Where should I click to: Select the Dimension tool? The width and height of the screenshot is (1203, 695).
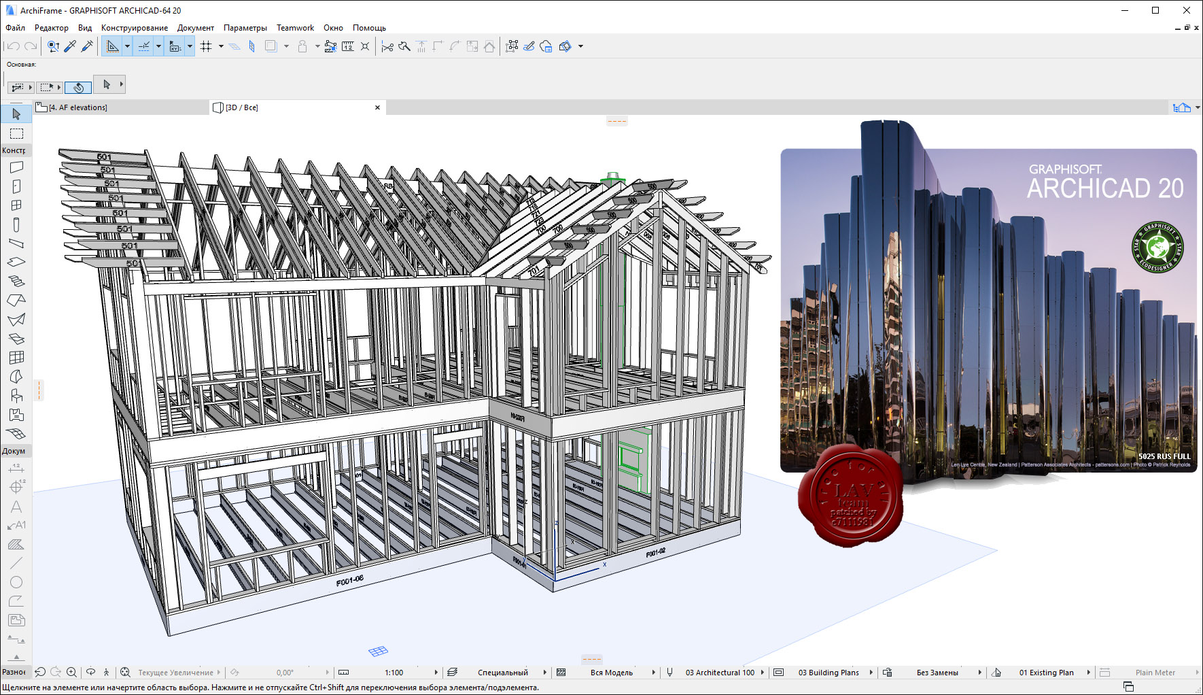tap(16, 469)
